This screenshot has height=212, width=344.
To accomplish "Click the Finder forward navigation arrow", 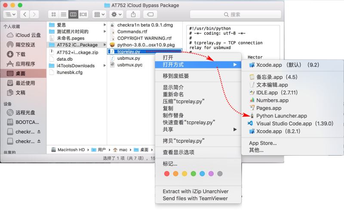I will [34, 15].
